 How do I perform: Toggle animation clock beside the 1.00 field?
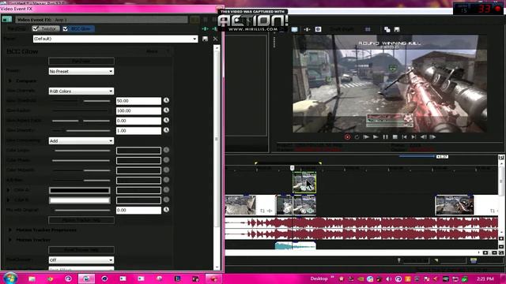click(166, 130)
